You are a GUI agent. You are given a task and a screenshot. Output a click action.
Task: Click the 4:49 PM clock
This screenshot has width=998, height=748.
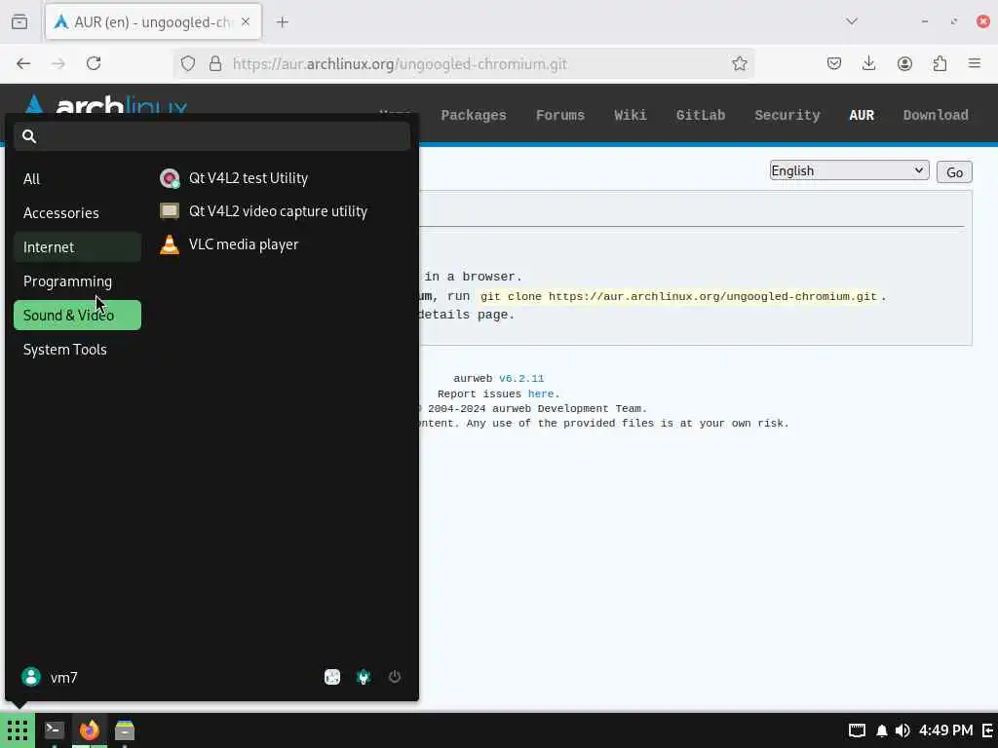(x=945, y=730)
